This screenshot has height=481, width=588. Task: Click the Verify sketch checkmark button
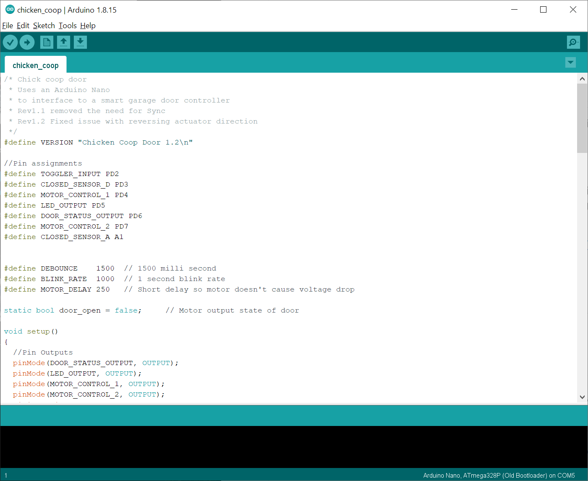click(10, 42)
